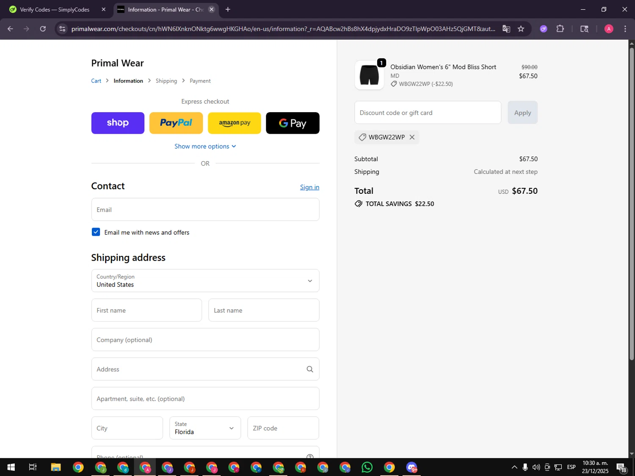Click the Payment breadcrumb step
The height and width of the screenshot is (476, 635).
pyautogui.click(x=200, y=81)
